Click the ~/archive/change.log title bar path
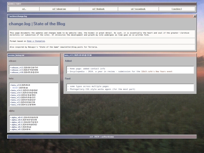Viewport: 204px width, 153px height. point(17,16)
